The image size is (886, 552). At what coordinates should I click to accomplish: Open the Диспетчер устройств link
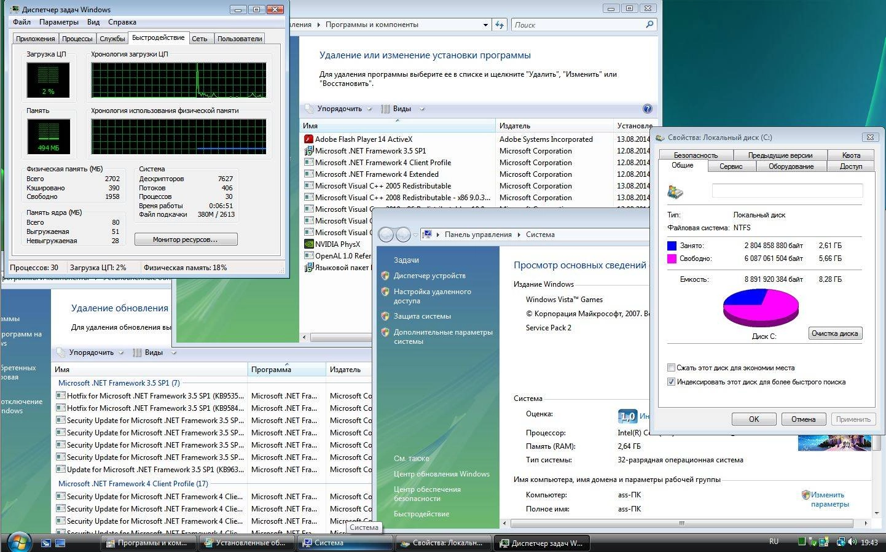tap(429, 276)
